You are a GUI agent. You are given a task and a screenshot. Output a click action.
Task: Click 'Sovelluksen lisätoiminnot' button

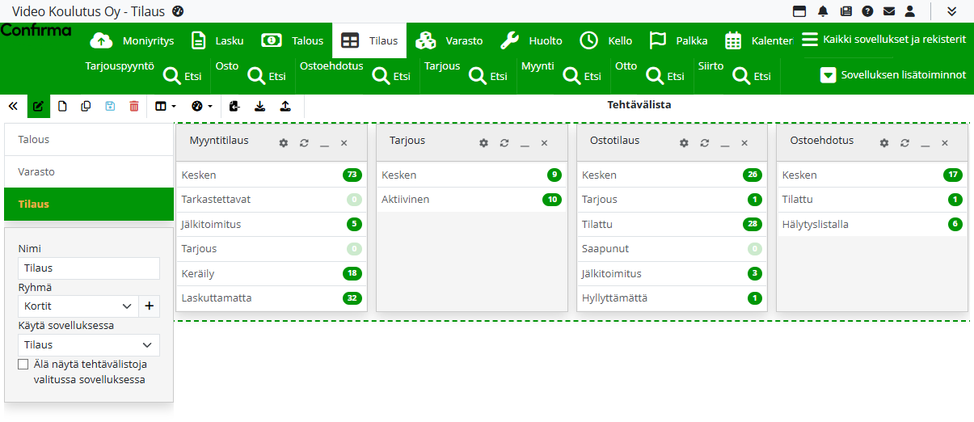(x=893, y=75)
